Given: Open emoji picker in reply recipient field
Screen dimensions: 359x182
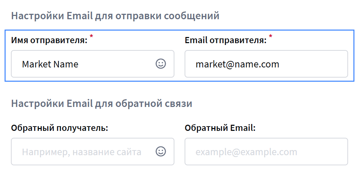Looking at the screenshot, I should pos(161,152).
